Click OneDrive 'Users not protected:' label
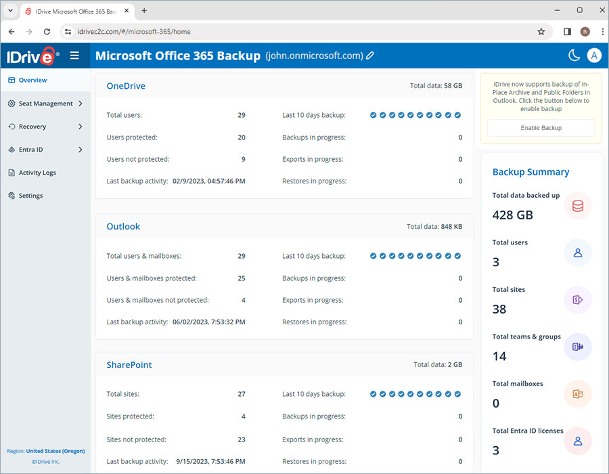609x474 pixels. (138, 159)
